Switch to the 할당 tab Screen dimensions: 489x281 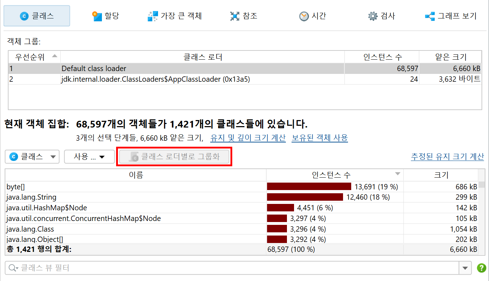coord(105,16)
